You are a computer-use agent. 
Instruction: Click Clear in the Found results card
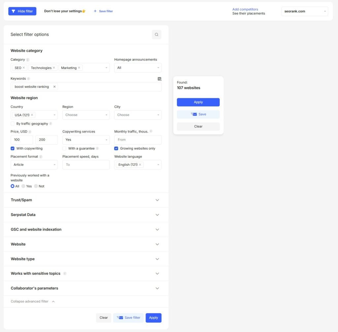tap(198, 126)
